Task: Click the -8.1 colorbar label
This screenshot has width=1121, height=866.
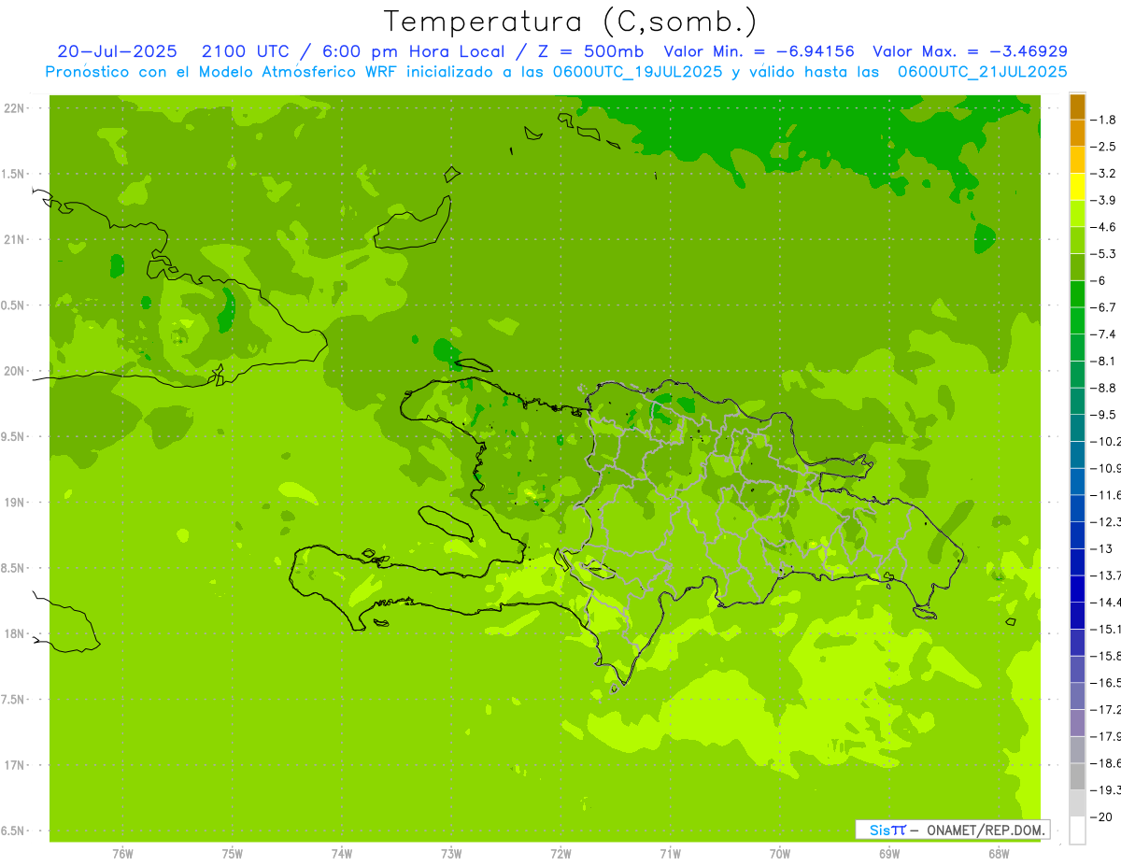Action: [1103, 361]
